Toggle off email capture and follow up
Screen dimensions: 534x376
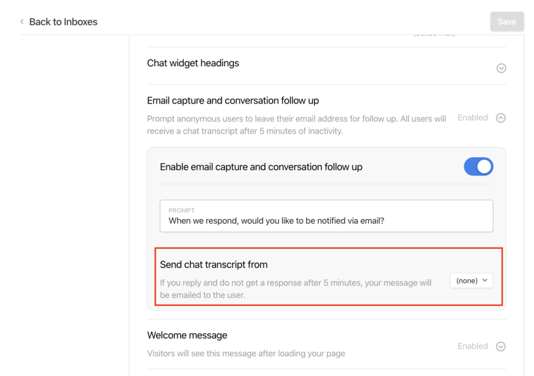tap(478, 166)
